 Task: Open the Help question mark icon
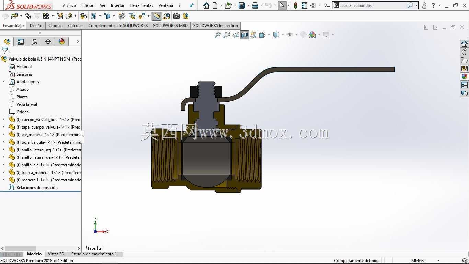[x=433, y=5]
